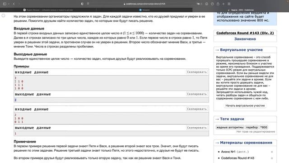Click the translate icon in the toolbar
The image size is (289, 163).
(x=198, y=4)
